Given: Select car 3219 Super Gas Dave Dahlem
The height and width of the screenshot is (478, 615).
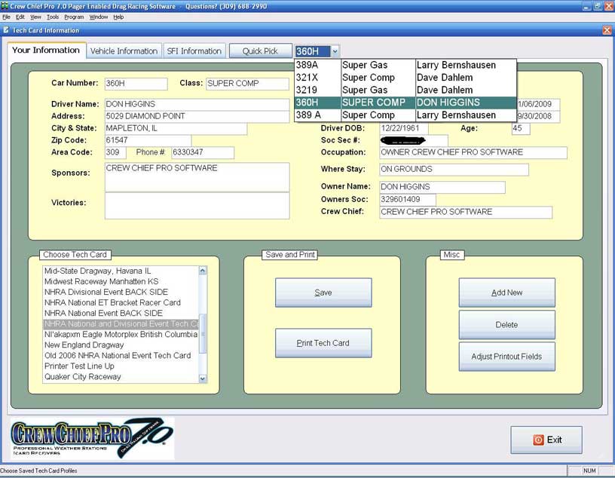Looking at the screenshot, I should [x=405, y=90].
